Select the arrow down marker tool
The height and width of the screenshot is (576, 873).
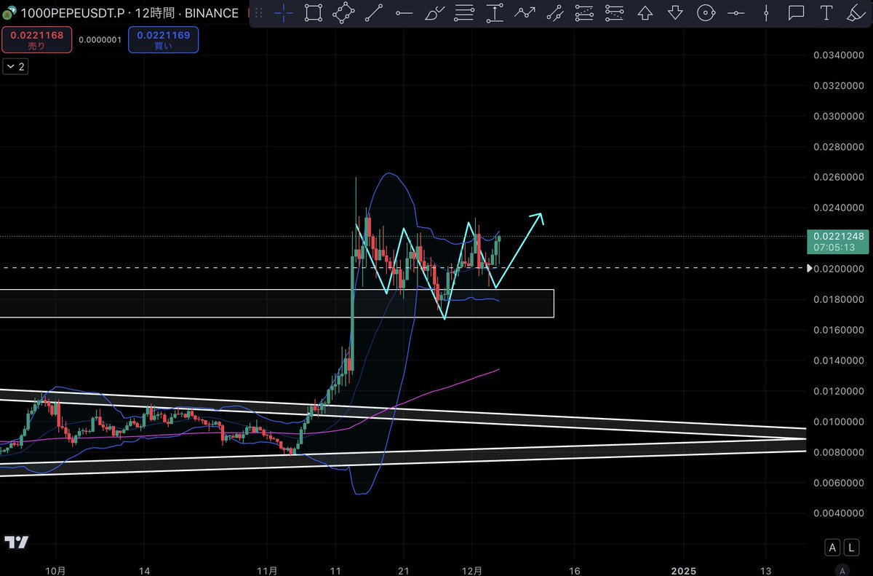pos(675,13)
